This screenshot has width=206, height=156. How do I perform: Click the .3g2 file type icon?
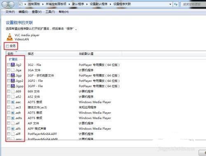[x=13, y=65]
